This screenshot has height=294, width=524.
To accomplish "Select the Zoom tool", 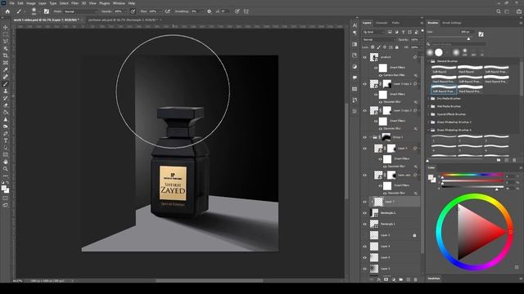I will coord(6,169).
